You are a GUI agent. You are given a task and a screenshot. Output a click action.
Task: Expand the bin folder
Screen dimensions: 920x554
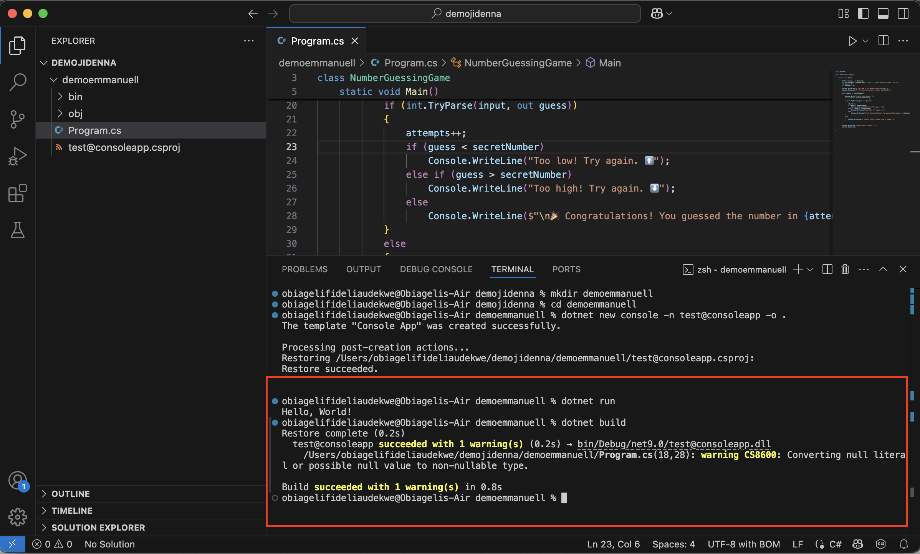[x=60, y=97]
